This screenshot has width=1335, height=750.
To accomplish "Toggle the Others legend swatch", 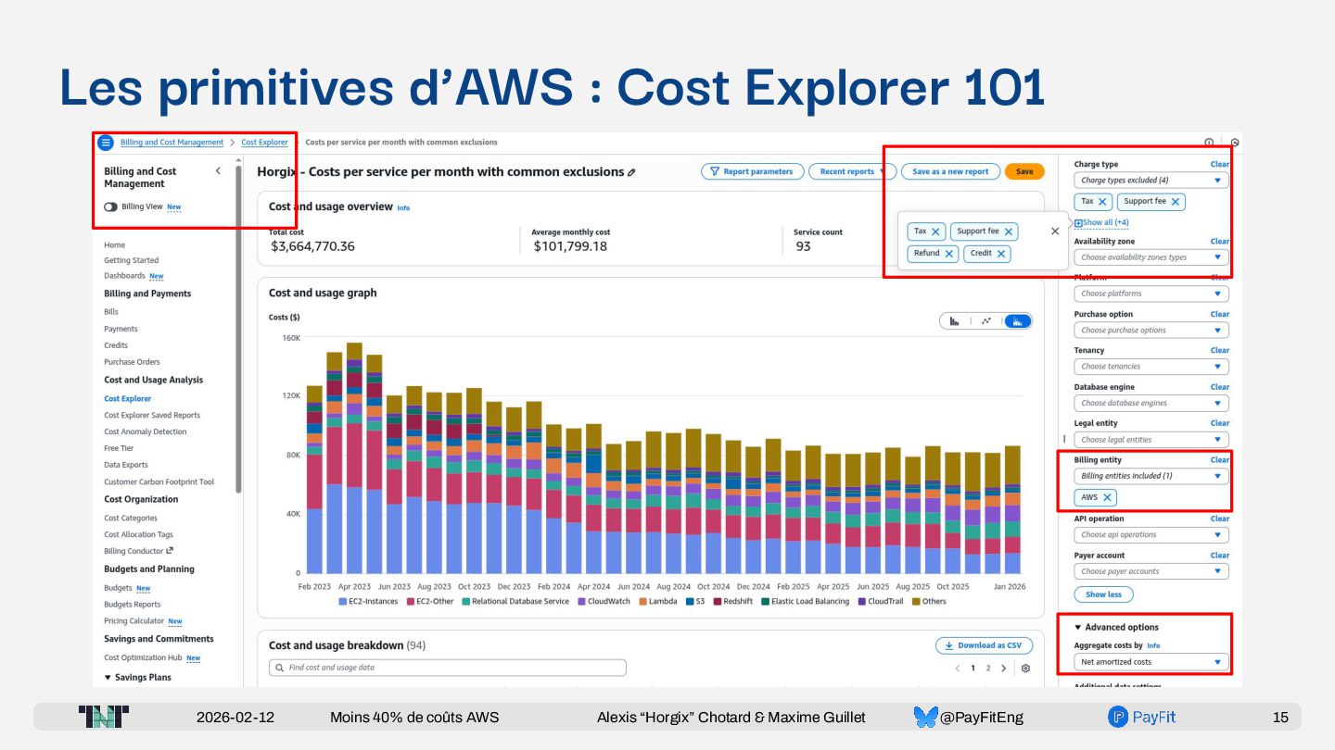I will (916, 602).
